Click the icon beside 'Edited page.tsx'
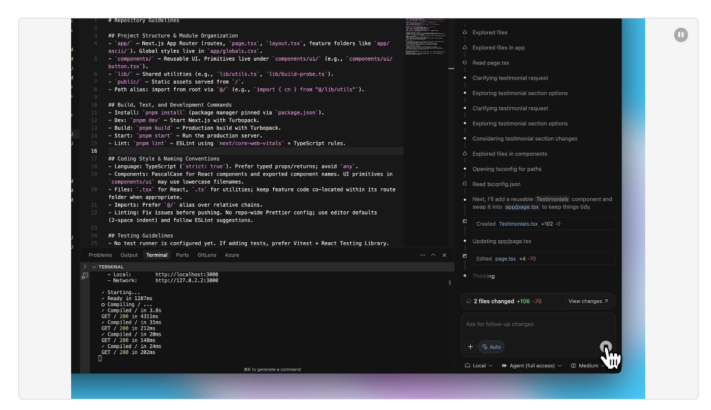 coord(465,256)
